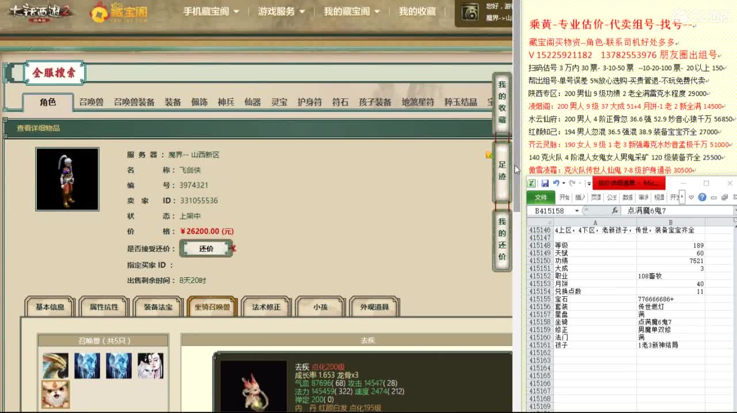Screen dimensions: 737x413
Task: Open the 法术修正 detail tab
Action: point(267,307)
